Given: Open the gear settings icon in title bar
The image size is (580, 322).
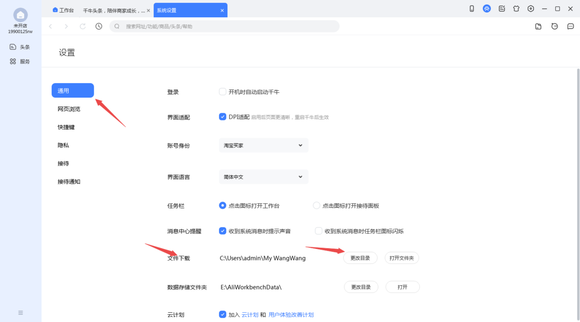Looking at the screenshot, I should tap(530, 8).
